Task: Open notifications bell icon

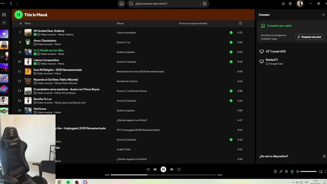Action: coord(283,4)
